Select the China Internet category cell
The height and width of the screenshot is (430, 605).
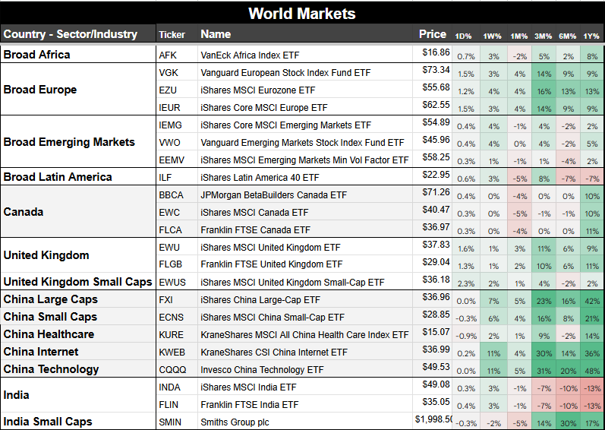coord(78,352)
